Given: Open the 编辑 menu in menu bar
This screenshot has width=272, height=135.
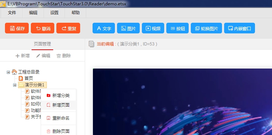Looking at the screenshot, I should (x=33, y=13).
